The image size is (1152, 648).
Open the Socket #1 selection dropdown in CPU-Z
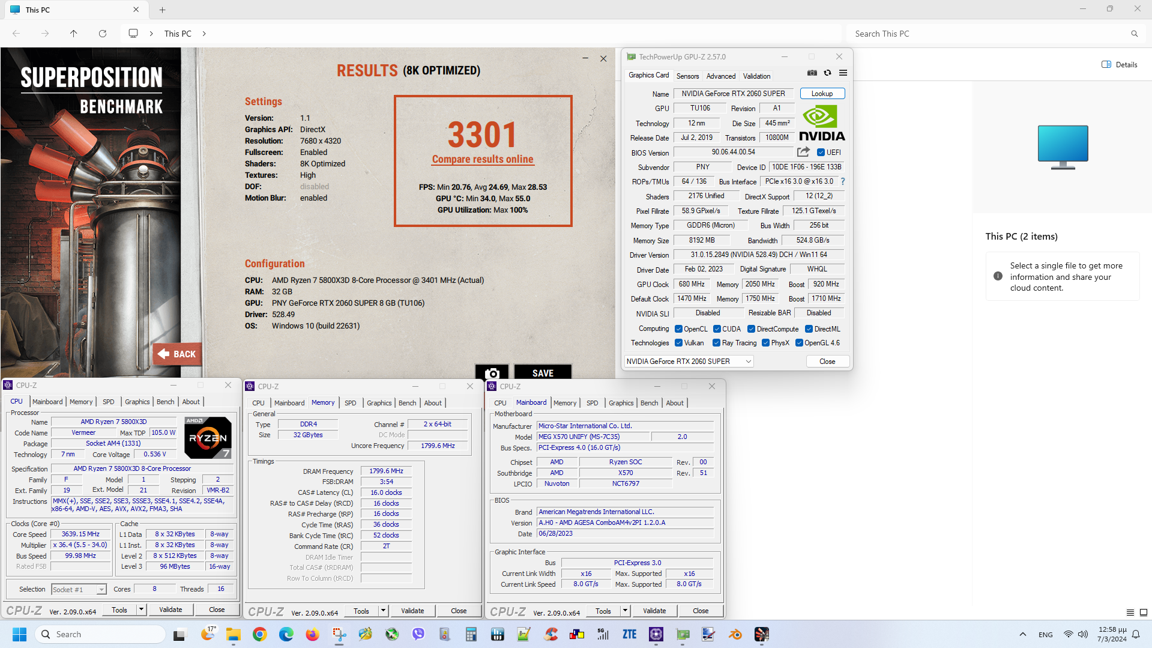coord(79,590)
